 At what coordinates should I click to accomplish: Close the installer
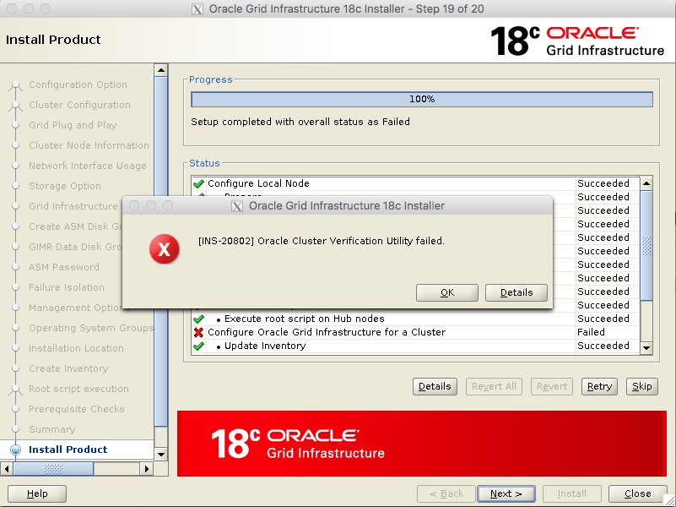[637, 493]
